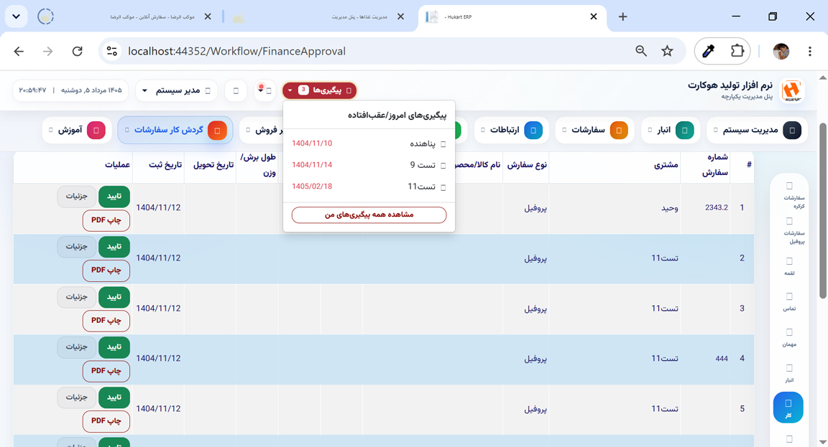Click the تاریخ ثبت column header
Screen dimensions: 828x447
(x=165, y=165)
